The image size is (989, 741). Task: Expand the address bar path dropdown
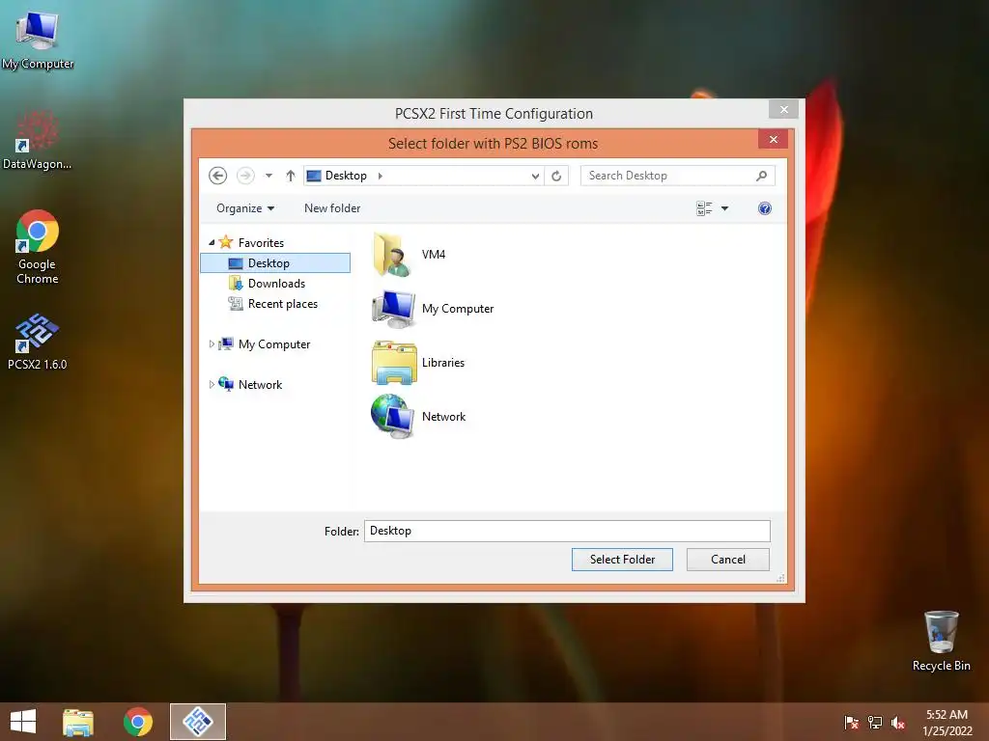coord(535,176)
